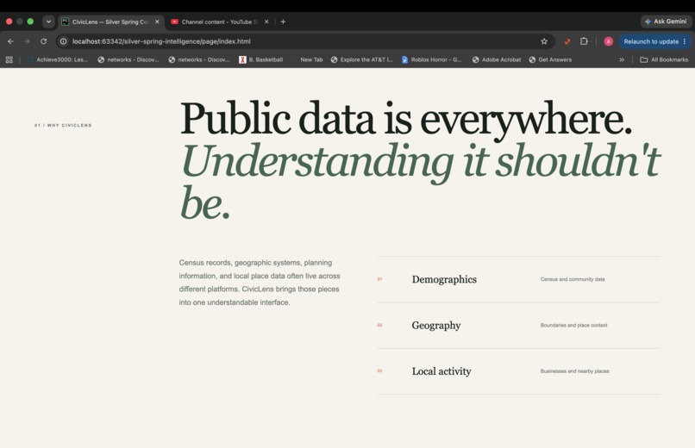Image resolution: width=695 pixels, height=448 pixels.
Task: Open B. Basketball bookmark
Action: coord(261,59)
